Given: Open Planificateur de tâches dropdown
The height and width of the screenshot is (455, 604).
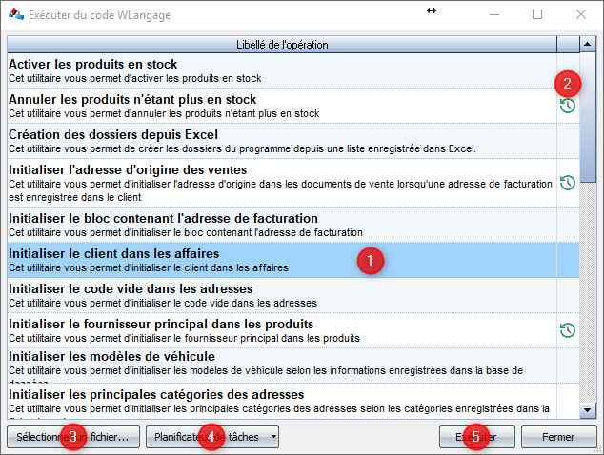Looking at the screenshot, I should click(274, 437).
